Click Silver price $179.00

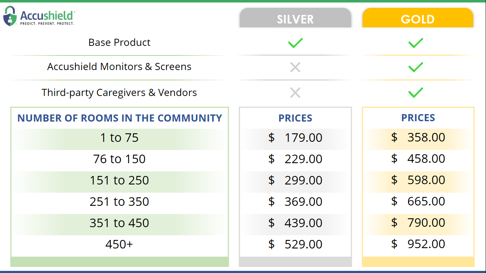(x=295, y=138)
